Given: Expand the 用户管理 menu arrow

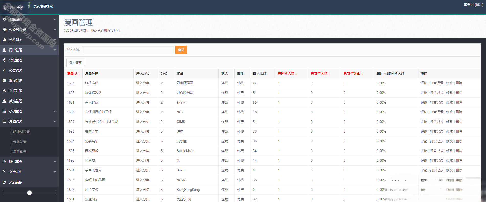Looking at the screenshot, I should coord(55,50).
